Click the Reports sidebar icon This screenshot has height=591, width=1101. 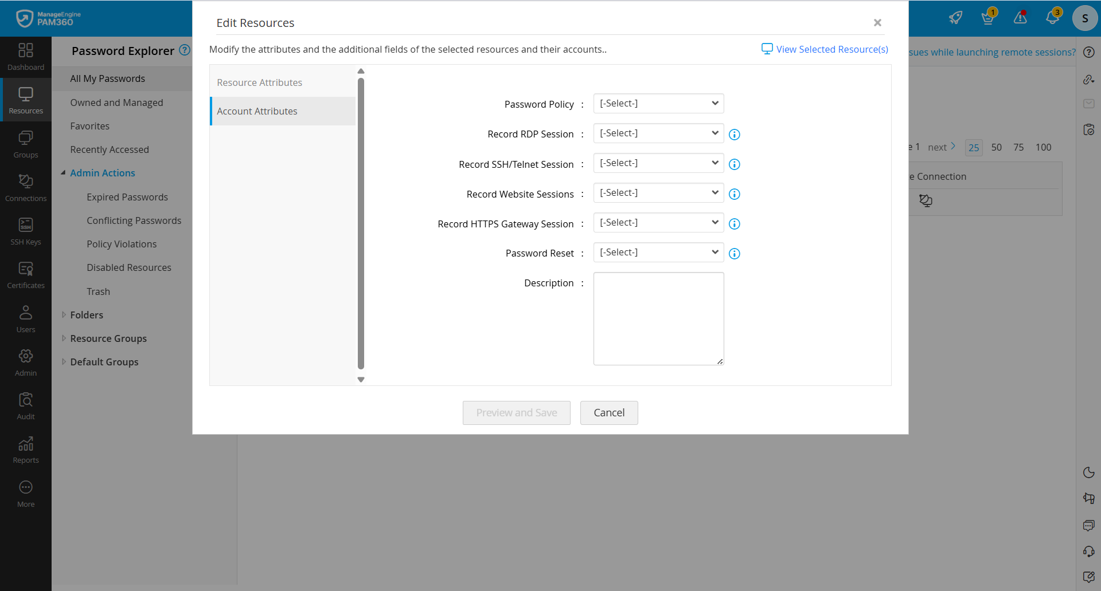tap(26, 450)
